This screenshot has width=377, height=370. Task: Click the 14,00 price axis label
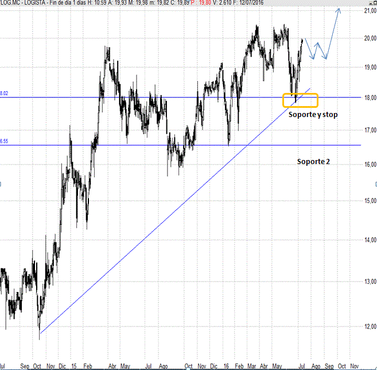[x=370, y=240]
